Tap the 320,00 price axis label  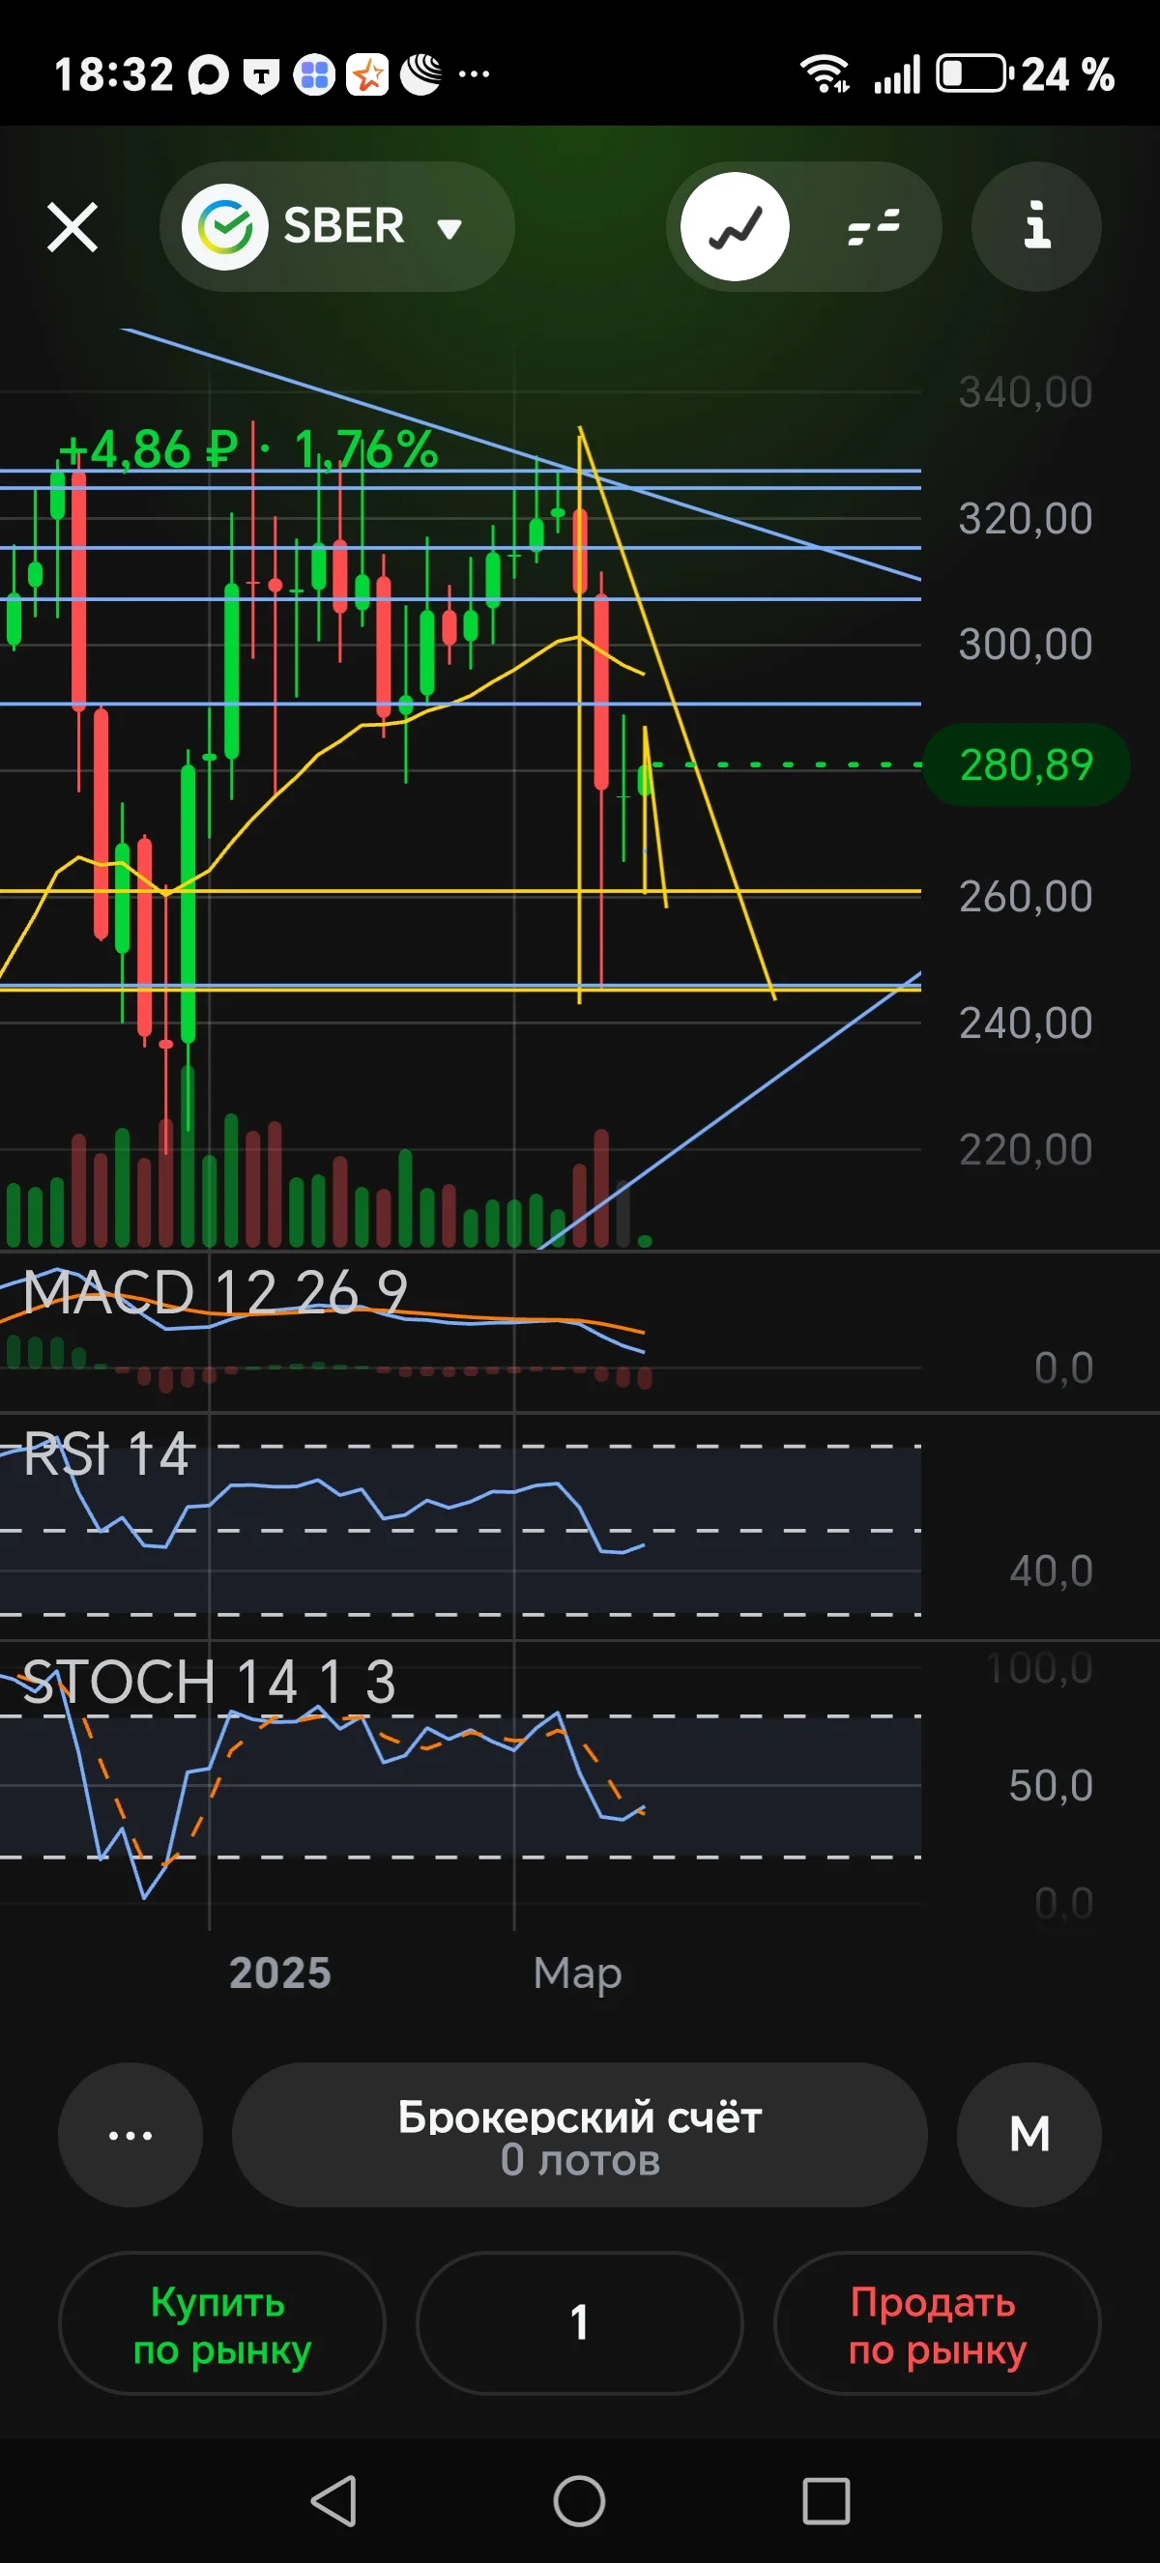tap(1026, 518)
